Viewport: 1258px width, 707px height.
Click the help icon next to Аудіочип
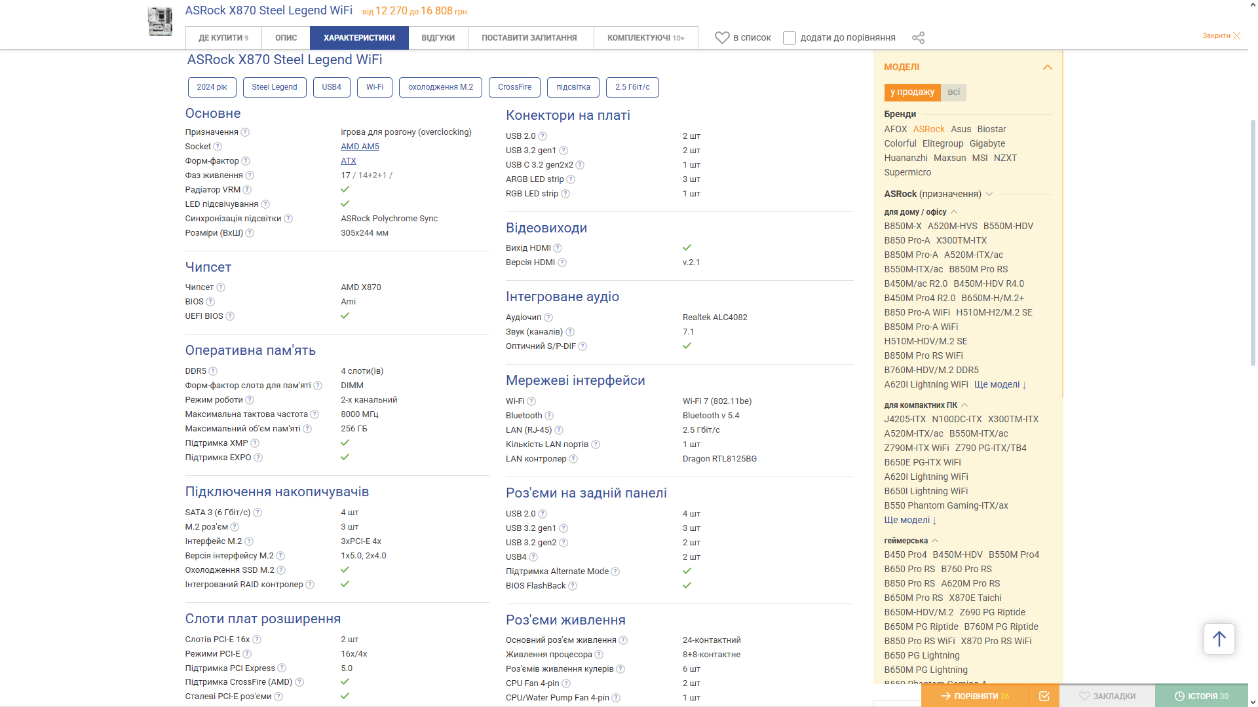[x=548, y=317]
